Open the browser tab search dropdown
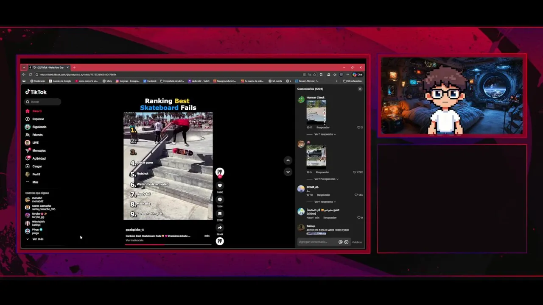 [24, 67]
